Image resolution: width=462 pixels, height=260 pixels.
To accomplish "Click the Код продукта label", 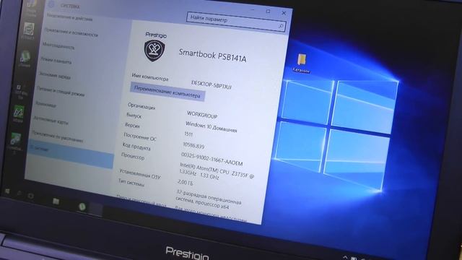I will click(x=136, y=146).
